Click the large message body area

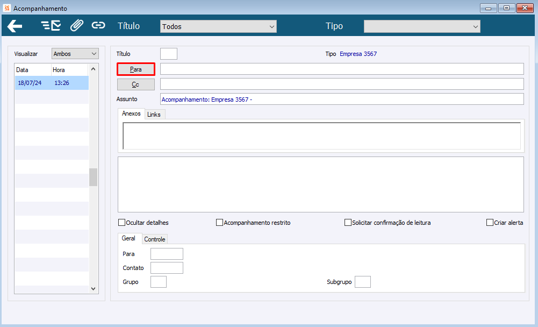point(321,184)
